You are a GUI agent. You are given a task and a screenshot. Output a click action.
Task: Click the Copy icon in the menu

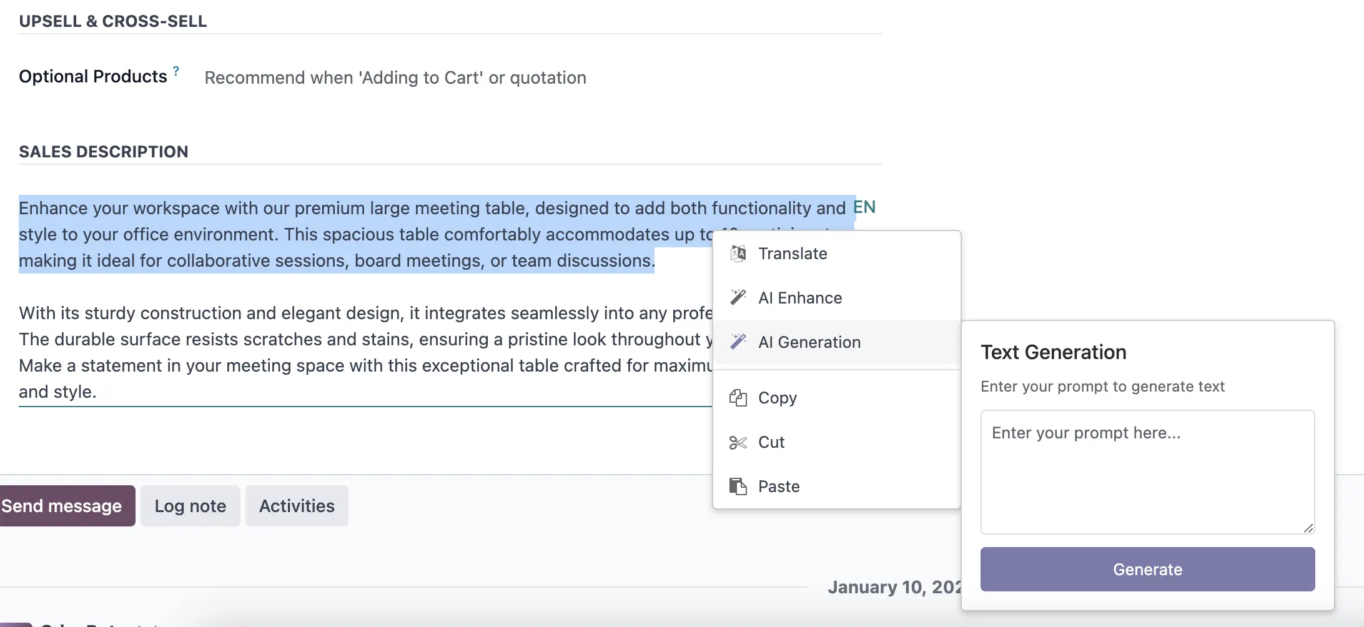point(738,398)
